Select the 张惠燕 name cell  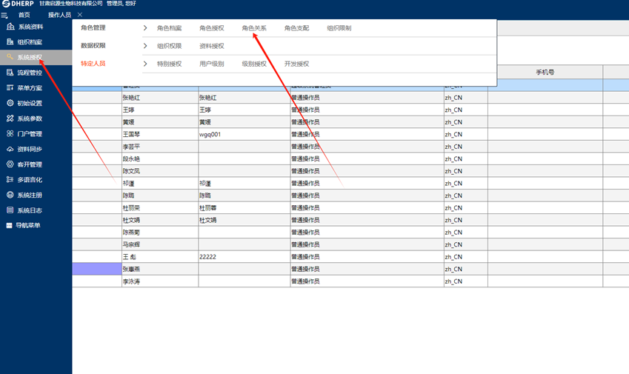click(159, 269)
